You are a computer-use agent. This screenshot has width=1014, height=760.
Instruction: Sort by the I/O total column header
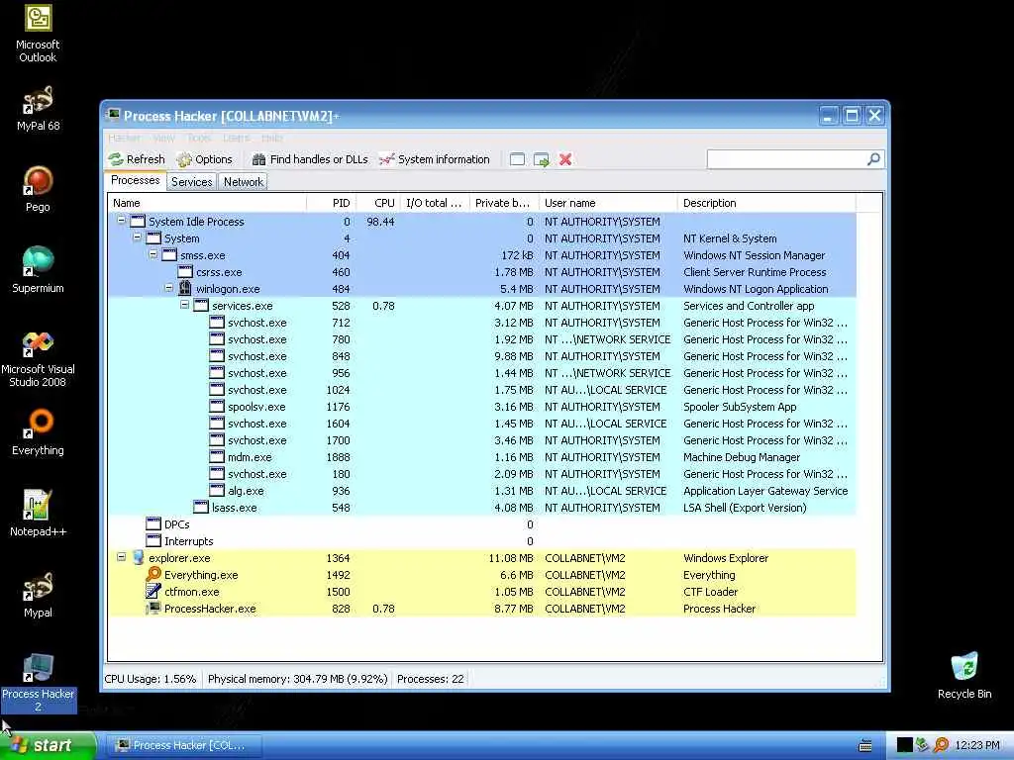coord(435,203)
